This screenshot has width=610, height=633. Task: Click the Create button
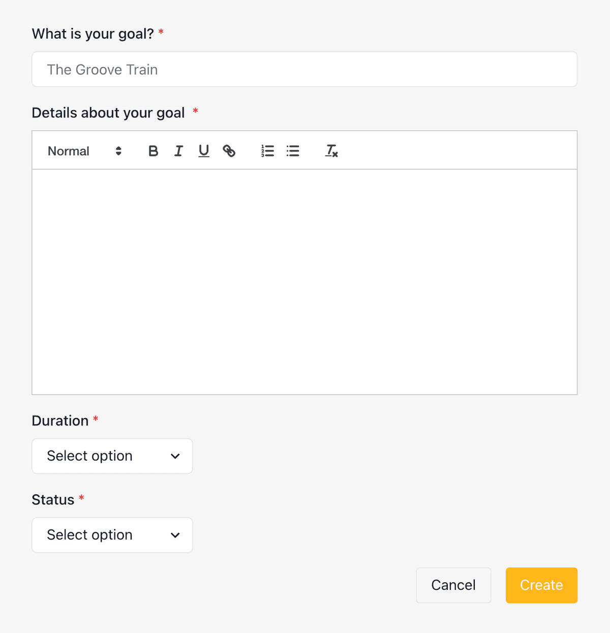coord(541,585)
